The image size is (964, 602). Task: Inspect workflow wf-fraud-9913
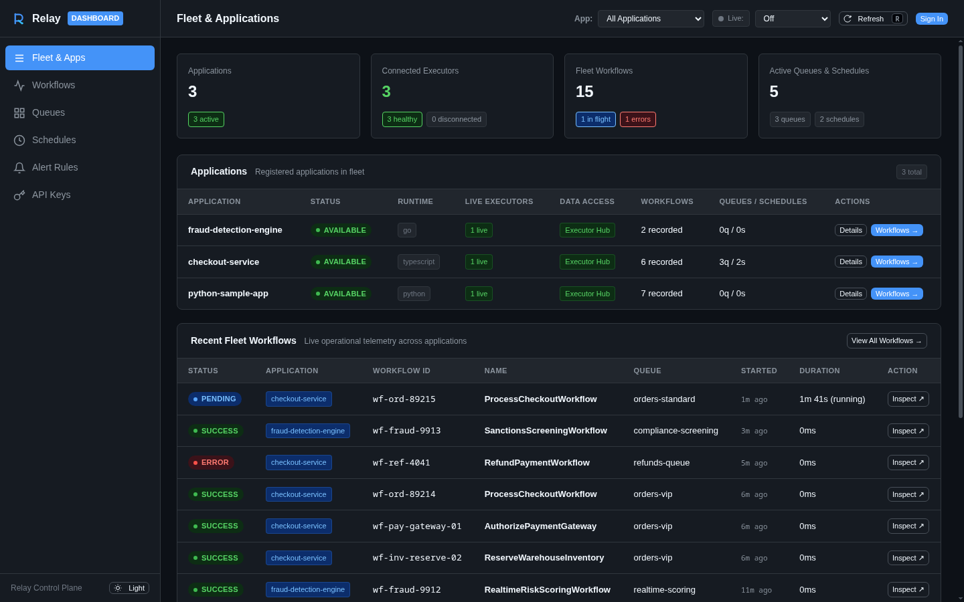(908, 431)
